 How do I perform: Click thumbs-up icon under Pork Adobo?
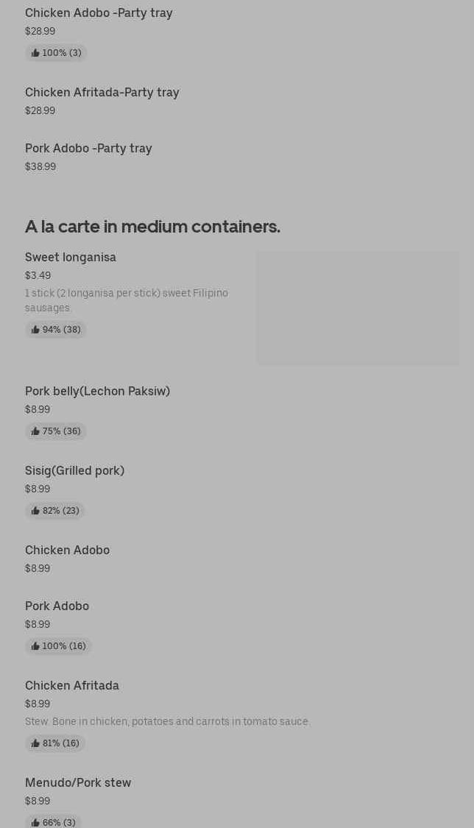tap(35, 646)
